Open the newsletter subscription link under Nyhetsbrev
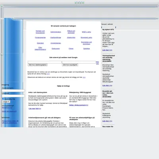The width and height of the screenshot is (159, 159). [x=10, y=122]
